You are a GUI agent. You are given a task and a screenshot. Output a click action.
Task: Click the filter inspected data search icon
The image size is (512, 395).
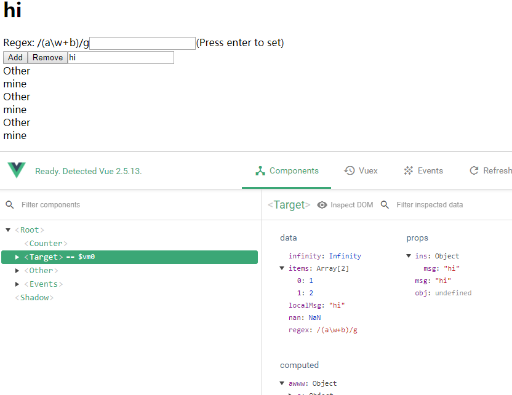click(385, 205)
